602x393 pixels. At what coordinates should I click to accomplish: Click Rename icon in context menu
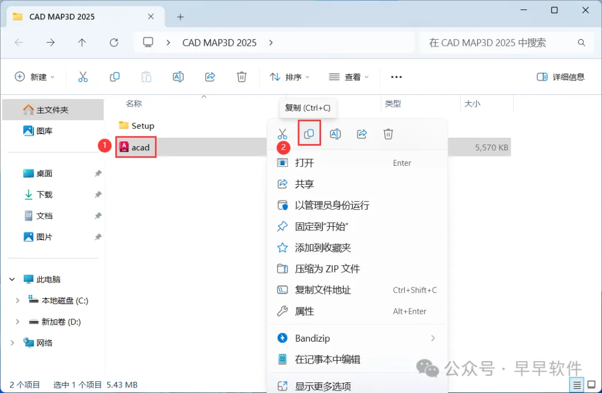tap(335, 134)
